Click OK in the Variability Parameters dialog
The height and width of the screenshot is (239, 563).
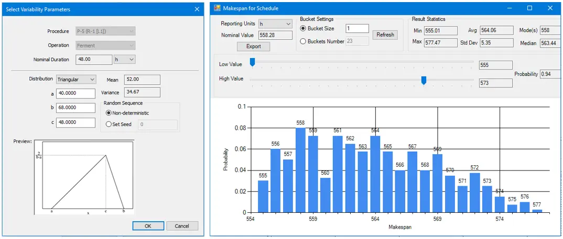[x=148, y=226]
